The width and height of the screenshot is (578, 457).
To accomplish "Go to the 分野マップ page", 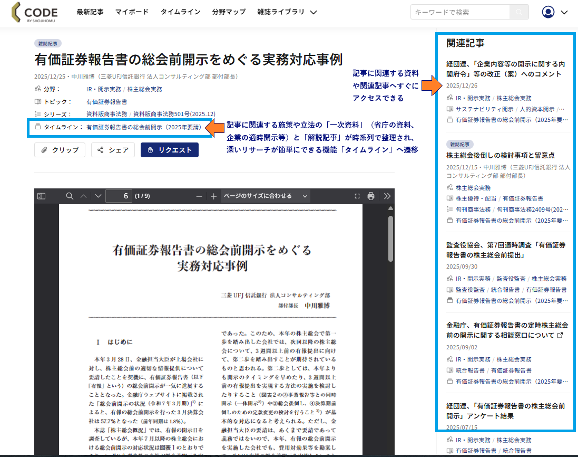I will point(229,12).
